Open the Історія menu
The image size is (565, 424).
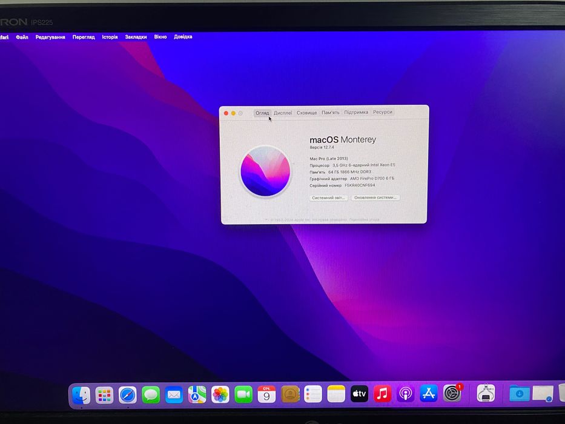coord(110,37)
